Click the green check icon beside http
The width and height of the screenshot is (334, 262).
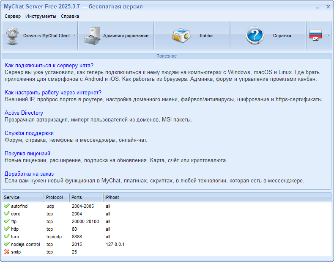coord(7,229)
